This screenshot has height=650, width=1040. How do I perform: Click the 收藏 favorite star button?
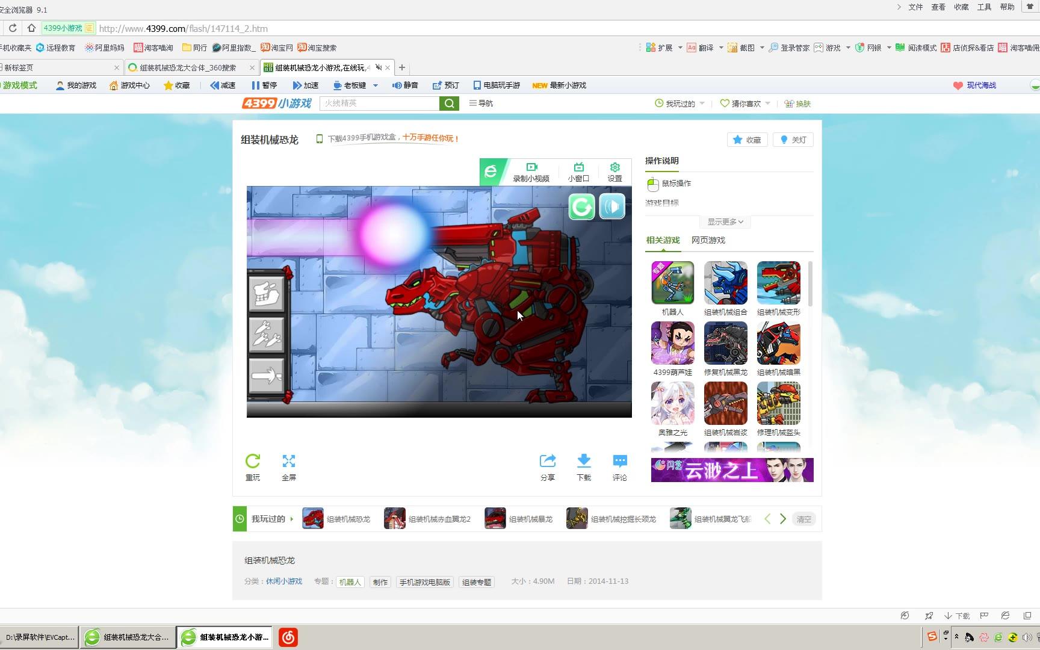pos(747,140)
